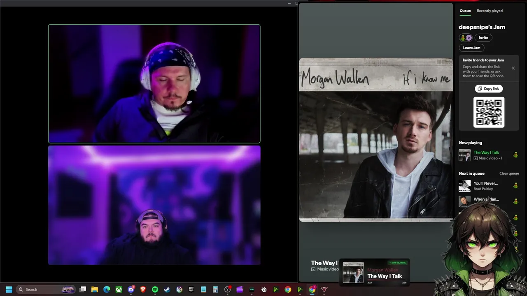Click the Morgan Wallen music video artwork
527x296 pixels.
point(376,140)
